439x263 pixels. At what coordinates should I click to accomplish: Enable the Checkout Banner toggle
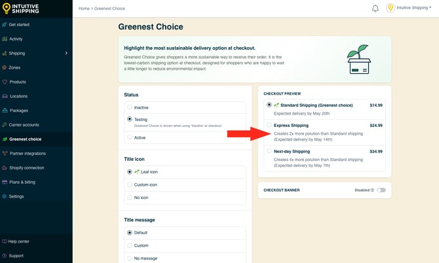point(381,190)
